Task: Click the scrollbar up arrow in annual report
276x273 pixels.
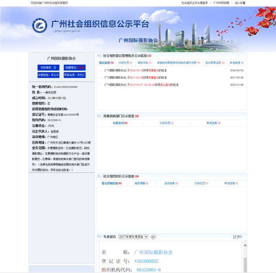Action: 245,245
